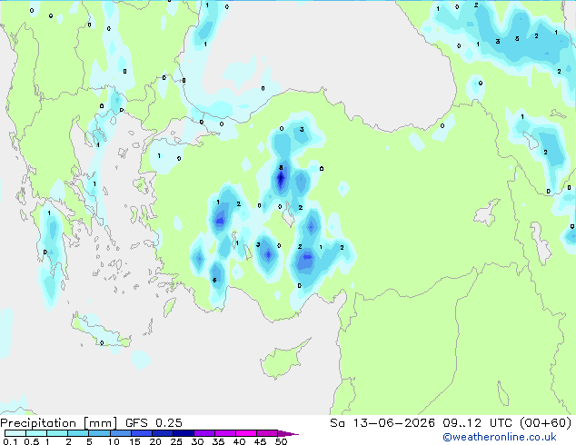This screenshot has height=445, width=576.
Task: Click the legend label '20'
Action: 155,441
